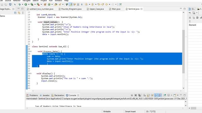202x113 pixels.
Task: Open Package Explorer view menu dots
Action: 23,13
